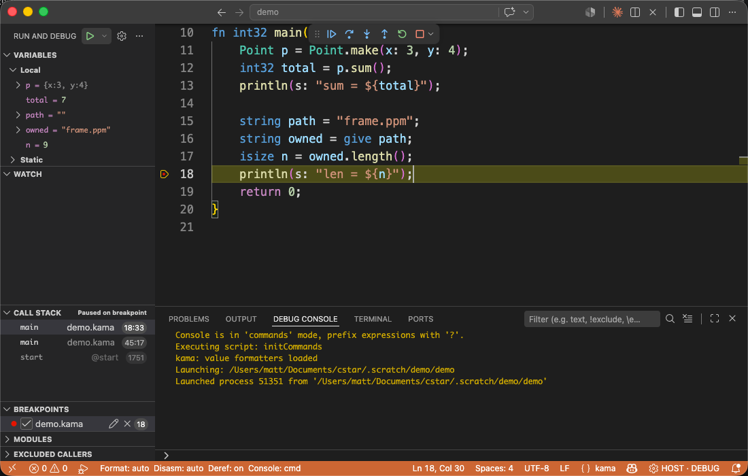Close the editor with the X icon

click(653, 12)
